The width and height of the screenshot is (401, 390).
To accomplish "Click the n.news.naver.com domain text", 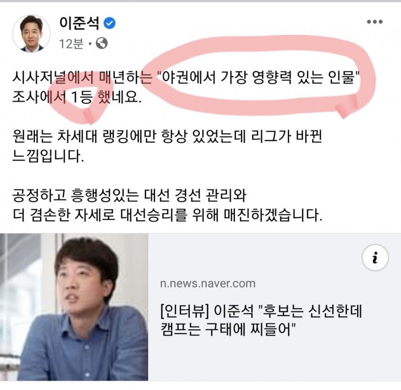I will (x=208, y=284).
